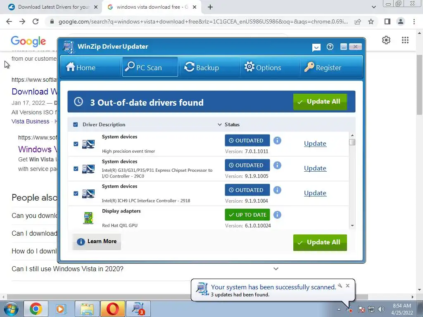Viewport: 423px width, 317px height.
Task: Click the volume speaker tray icon
Action: point(381,310)
